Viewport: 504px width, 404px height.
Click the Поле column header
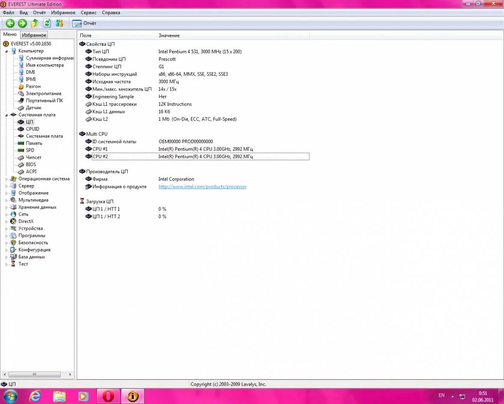(x=118, y=36)
